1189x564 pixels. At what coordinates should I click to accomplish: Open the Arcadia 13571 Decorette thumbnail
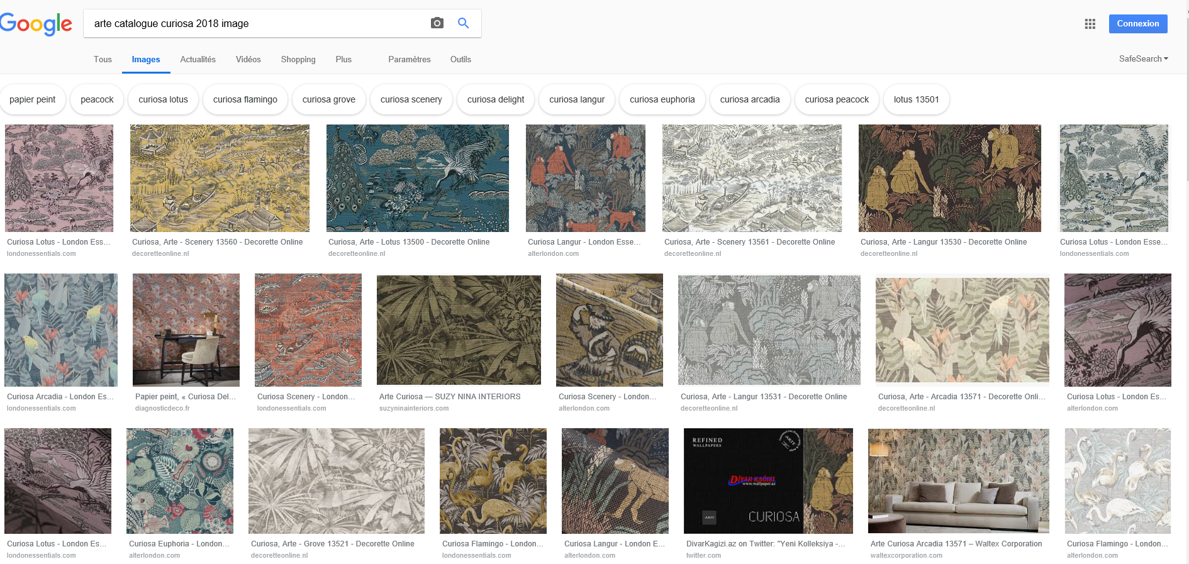pyautogui.click(x=963, y=329)
